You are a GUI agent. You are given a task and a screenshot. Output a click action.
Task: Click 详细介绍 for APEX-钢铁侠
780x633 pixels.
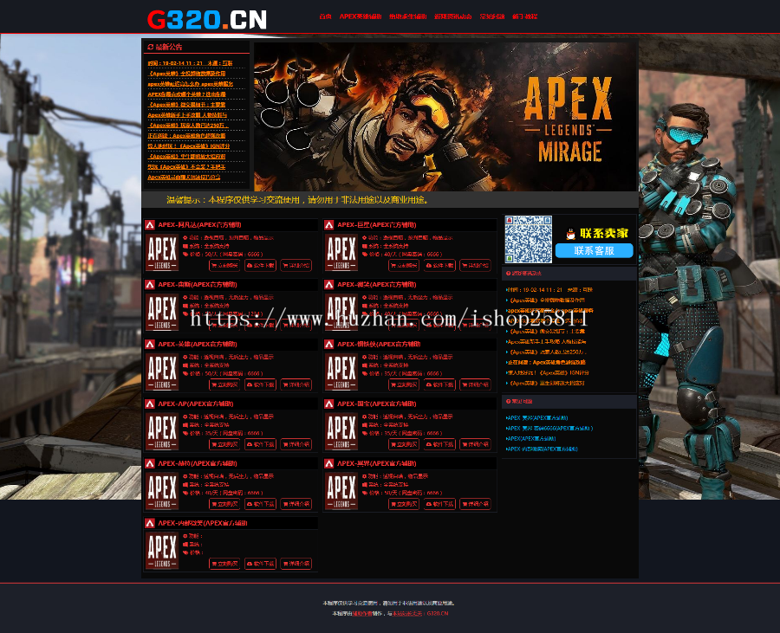(x=475, y=384)
